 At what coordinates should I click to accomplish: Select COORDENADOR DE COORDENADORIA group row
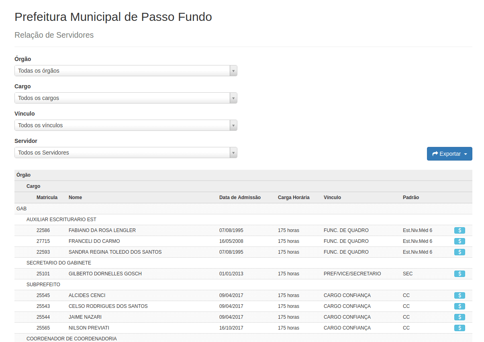[x=243, y=338]
